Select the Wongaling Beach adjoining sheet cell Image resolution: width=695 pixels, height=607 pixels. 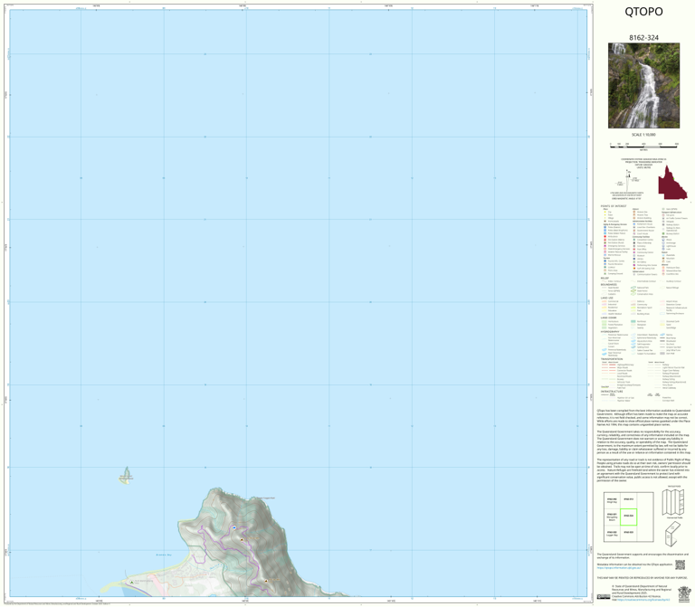pyautogui.click(x=612, y=517)
